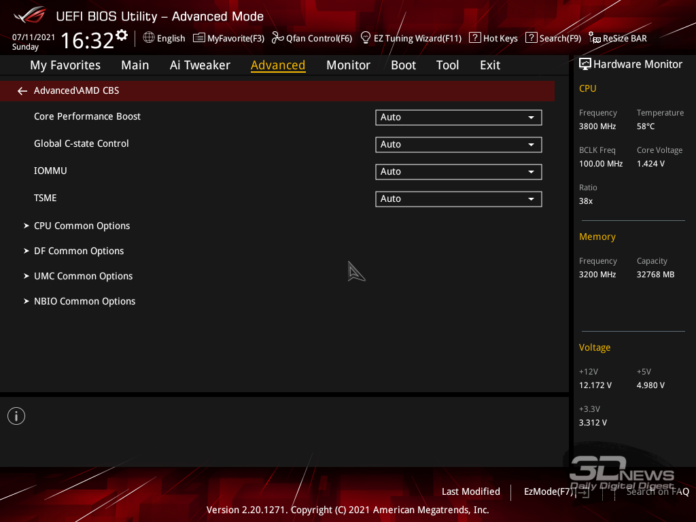This screenshot has width=696, height=522.
Task: Open Search(F9)
Action: pos(560,39)
